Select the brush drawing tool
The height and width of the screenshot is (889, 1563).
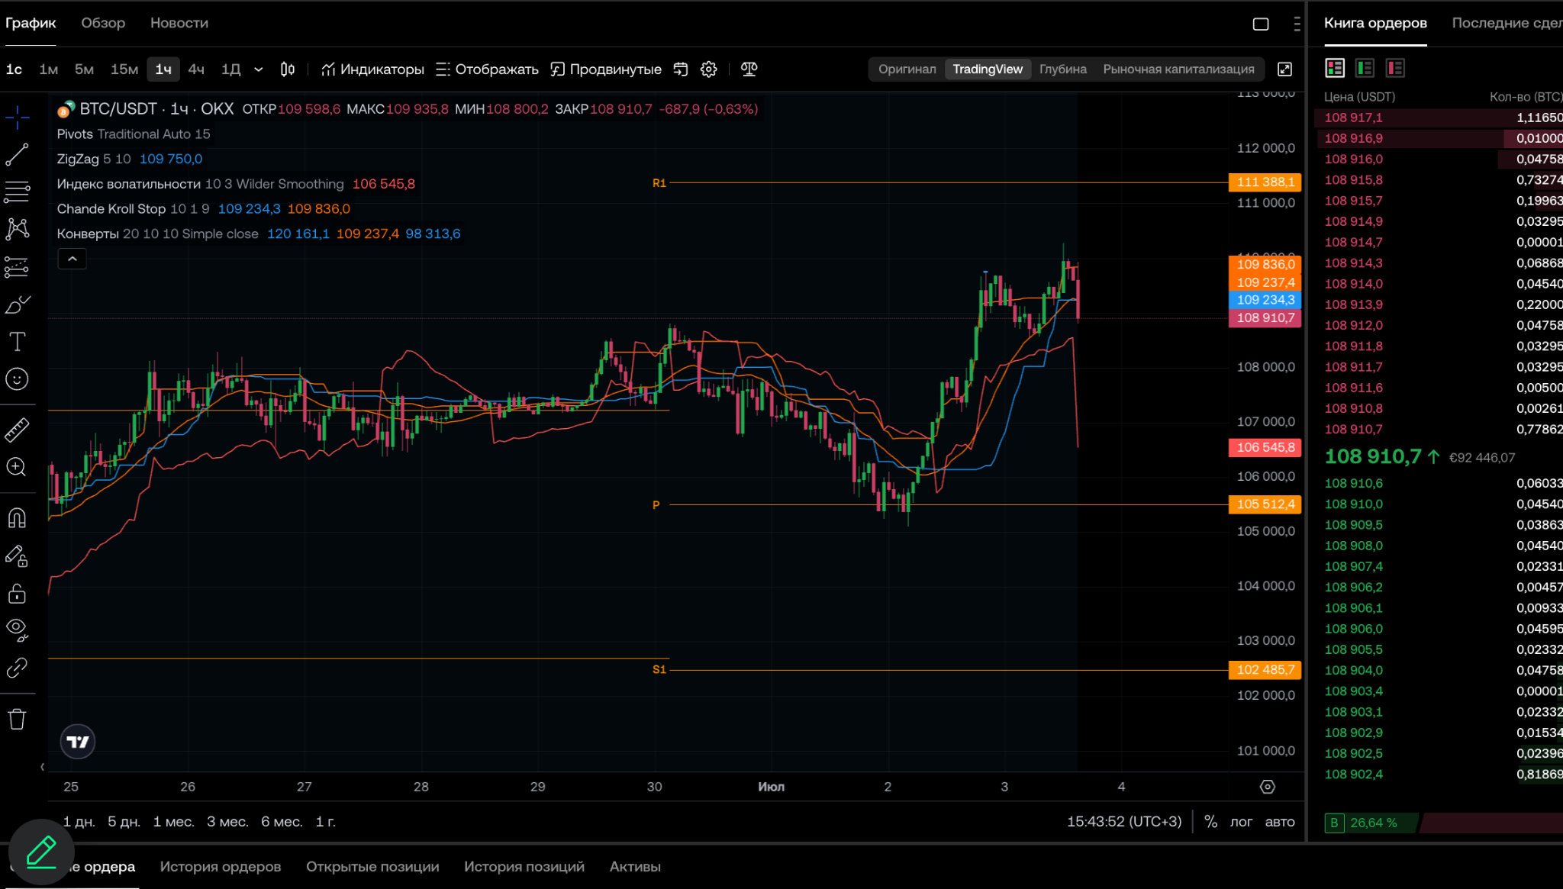pyautogui.click(x=17, y=304)
